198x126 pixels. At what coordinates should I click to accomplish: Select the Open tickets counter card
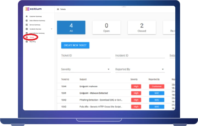[107, 28]
